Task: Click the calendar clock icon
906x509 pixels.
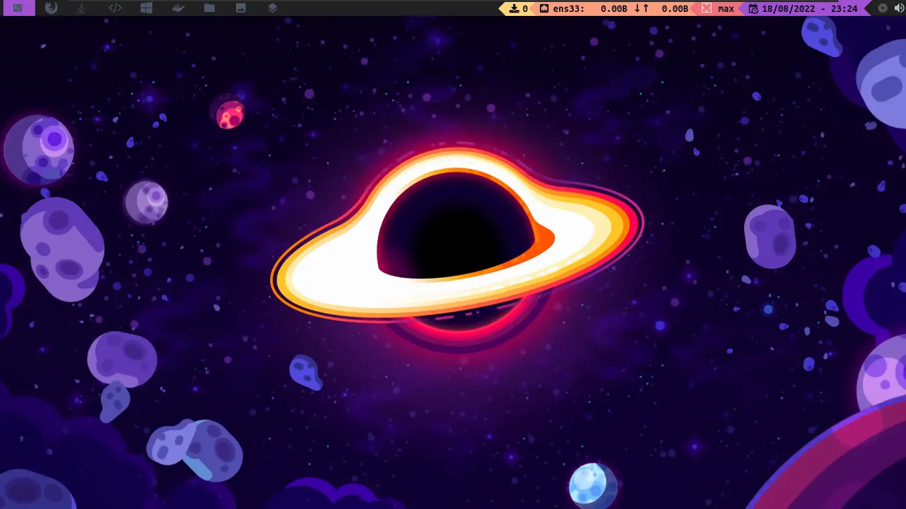Action: pos(753,9)
